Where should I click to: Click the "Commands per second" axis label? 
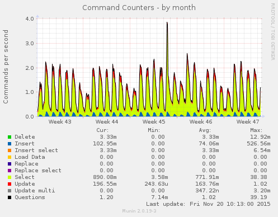[x=6, y=67]
